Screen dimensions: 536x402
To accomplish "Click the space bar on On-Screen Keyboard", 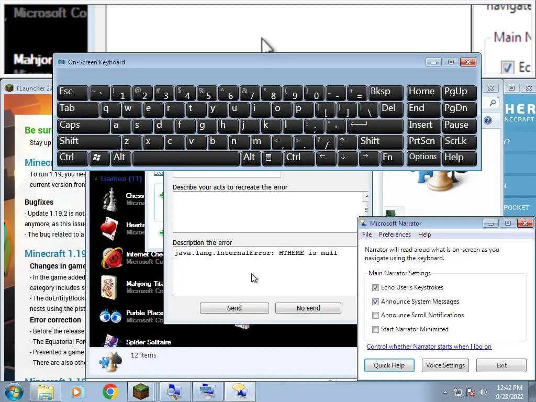I will 186,158.
